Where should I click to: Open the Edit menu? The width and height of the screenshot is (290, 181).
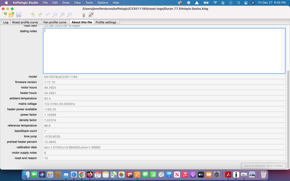point(55,3)
